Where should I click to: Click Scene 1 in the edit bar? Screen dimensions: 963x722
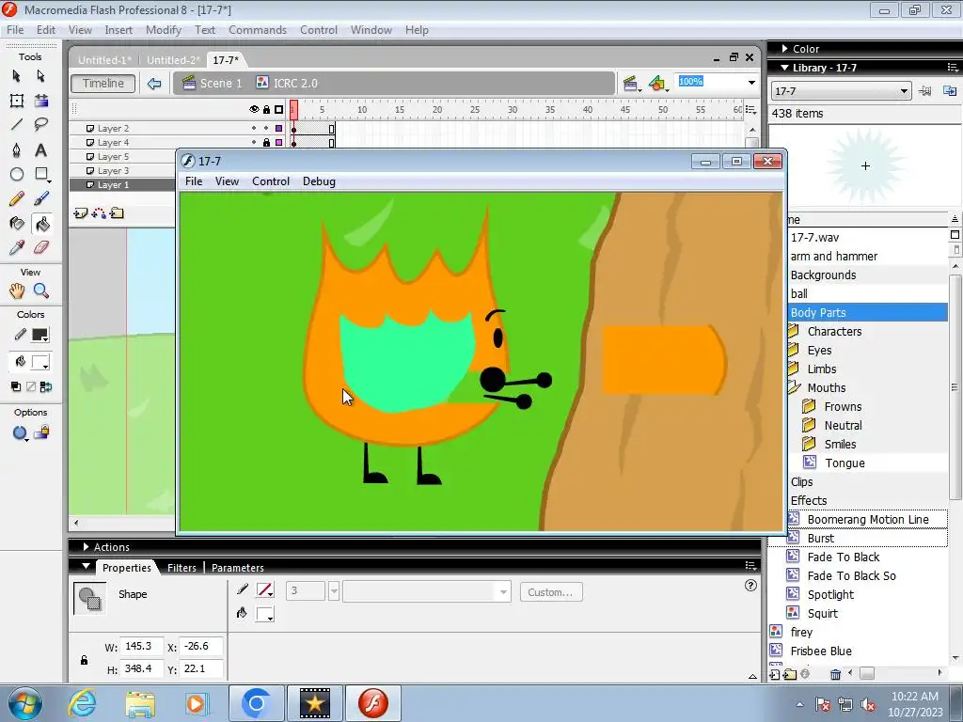213,84
